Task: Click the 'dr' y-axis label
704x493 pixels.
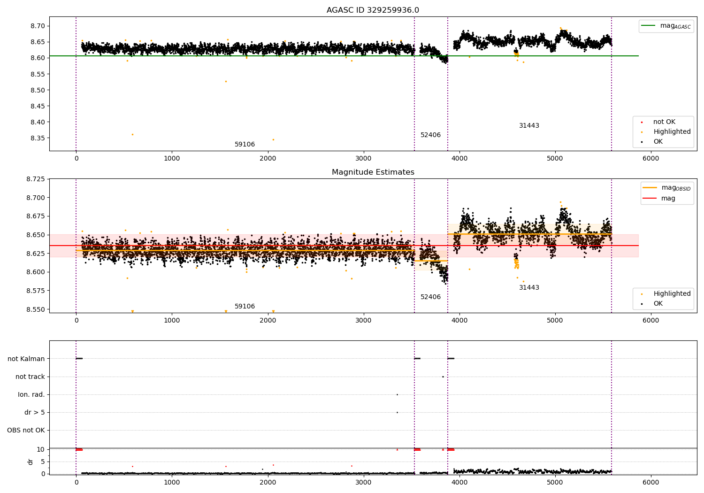Action: (x=31, y=462)
